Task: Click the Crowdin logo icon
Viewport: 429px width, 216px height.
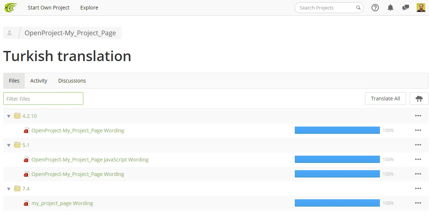Action: 11,8
